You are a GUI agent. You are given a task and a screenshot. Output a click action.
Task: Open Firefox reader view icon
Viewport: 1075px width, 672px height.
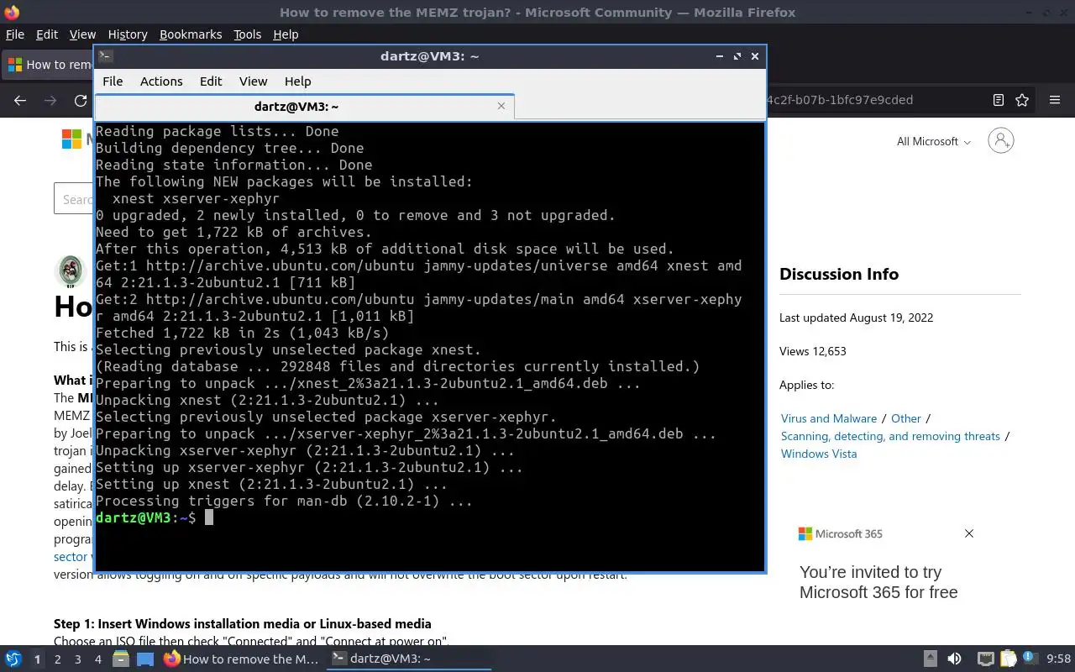click(999, 100)
